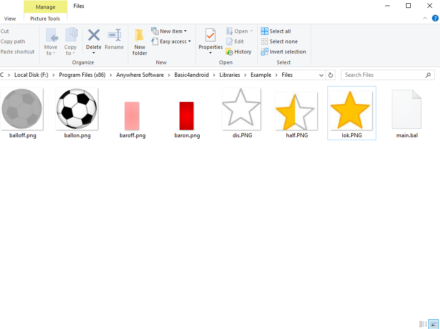
Task: Click Invert selection in the ribbon
Action: (x=283, y=52)
